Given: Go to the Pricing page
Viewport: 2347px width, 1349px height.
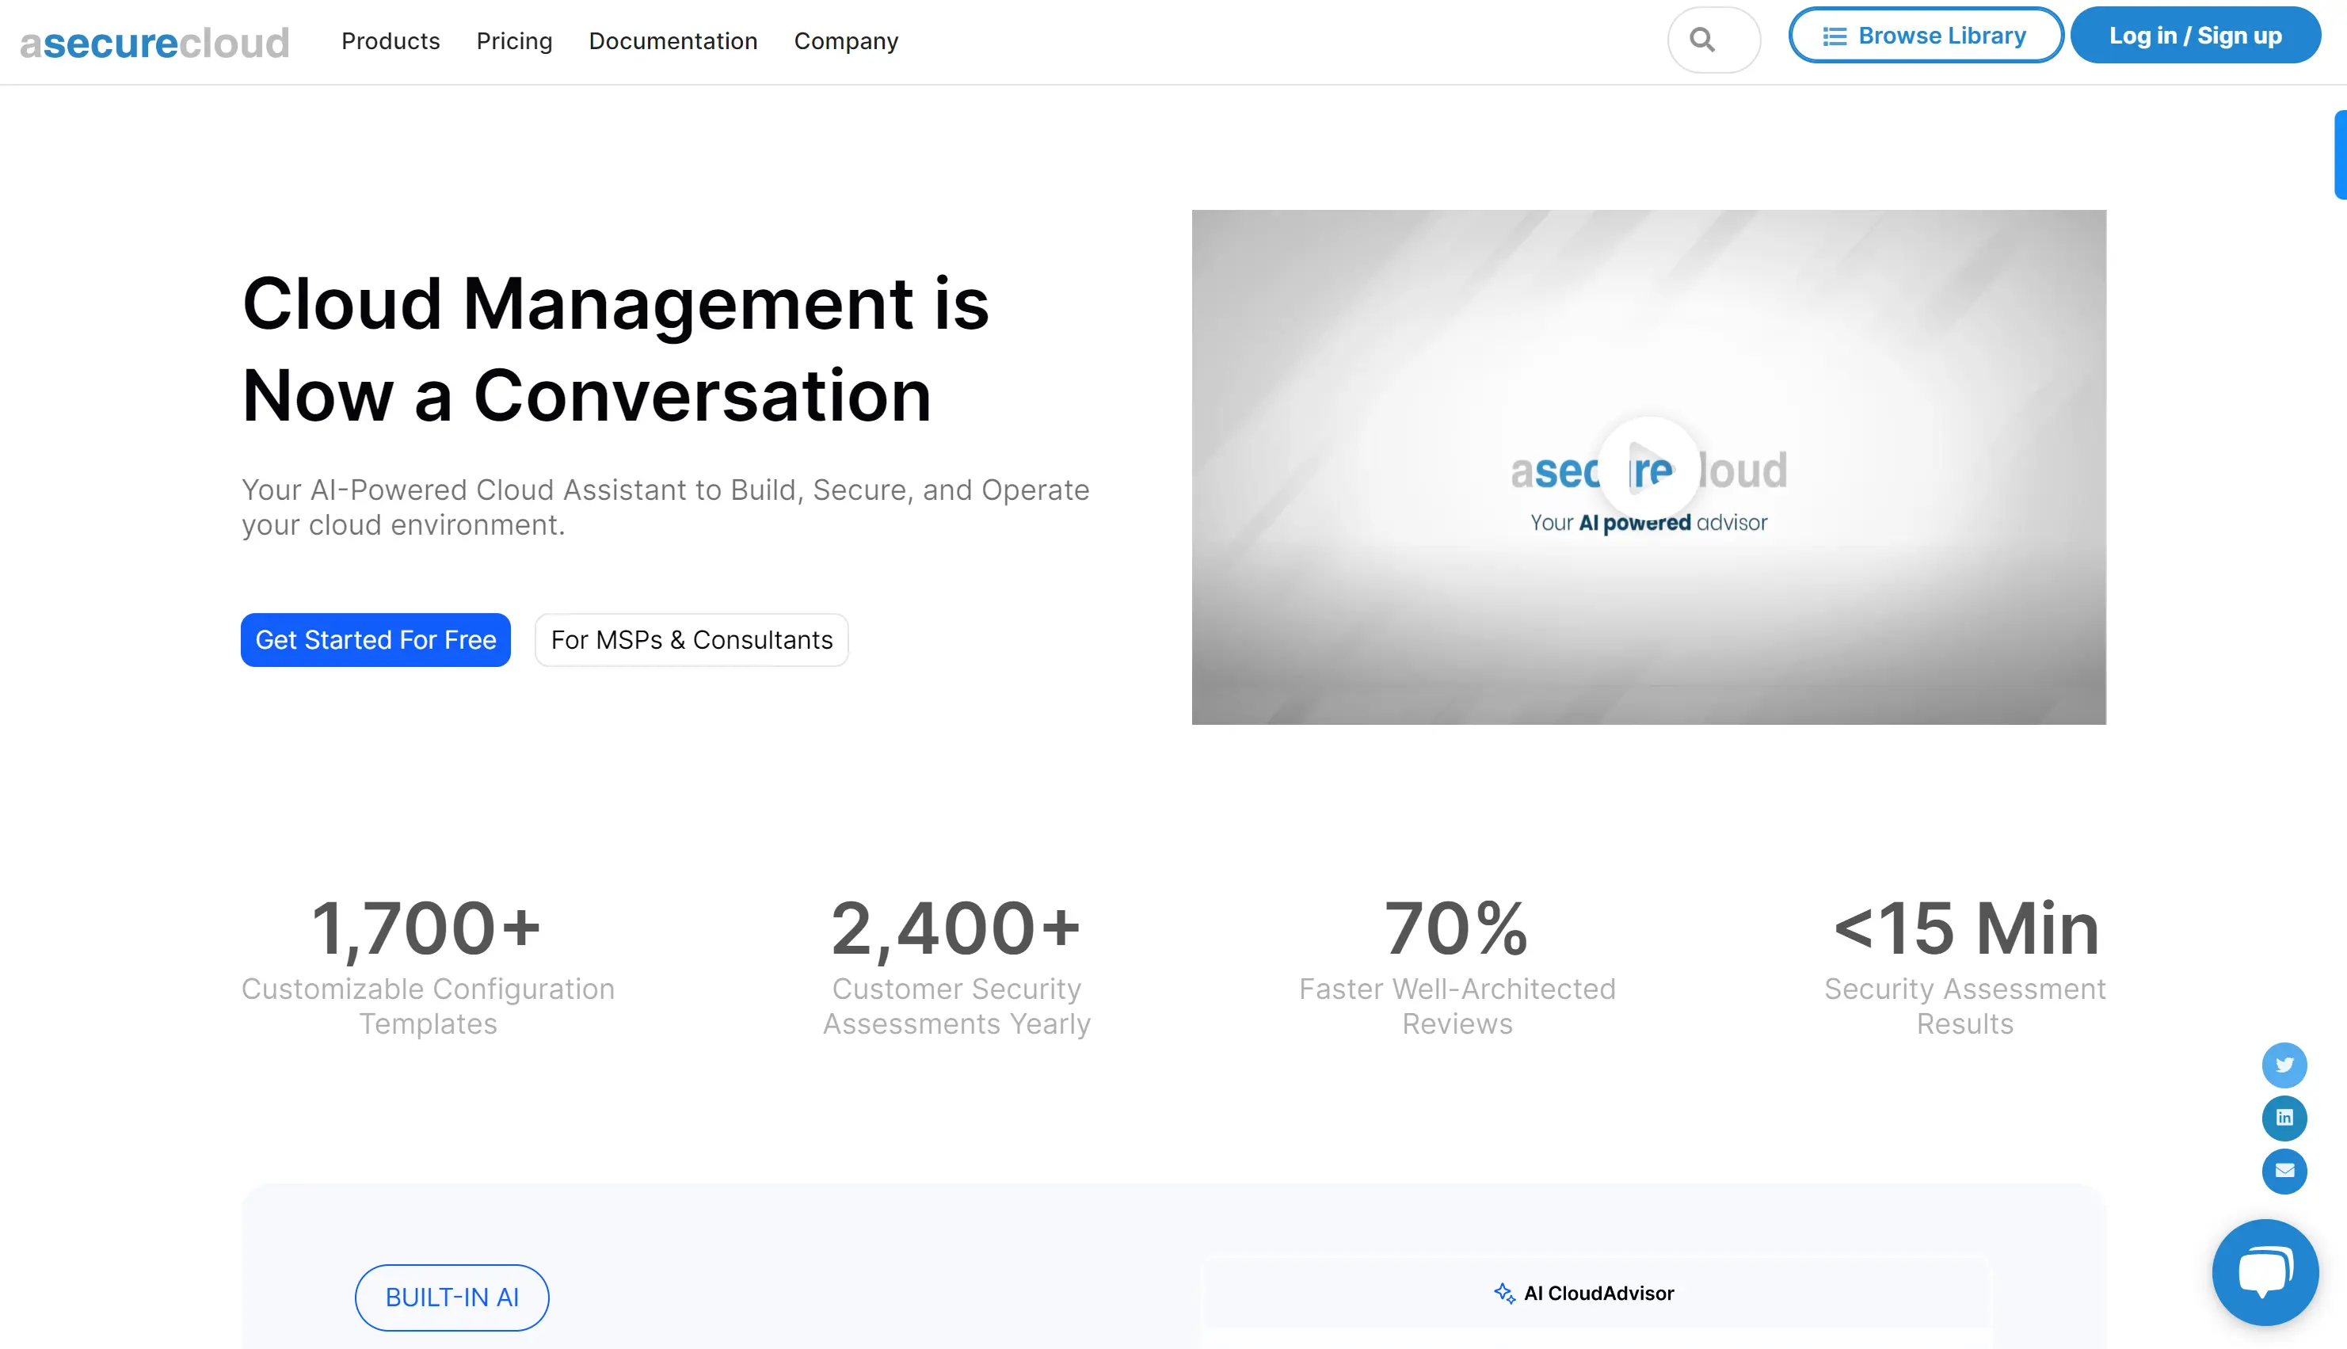Looking at the screenshot, I should tap(514, 42).
